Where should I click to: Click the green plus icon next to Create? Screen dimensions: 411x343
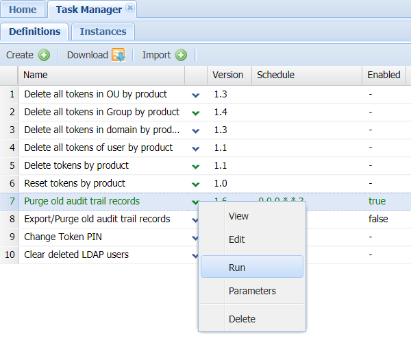coord(44,56)
